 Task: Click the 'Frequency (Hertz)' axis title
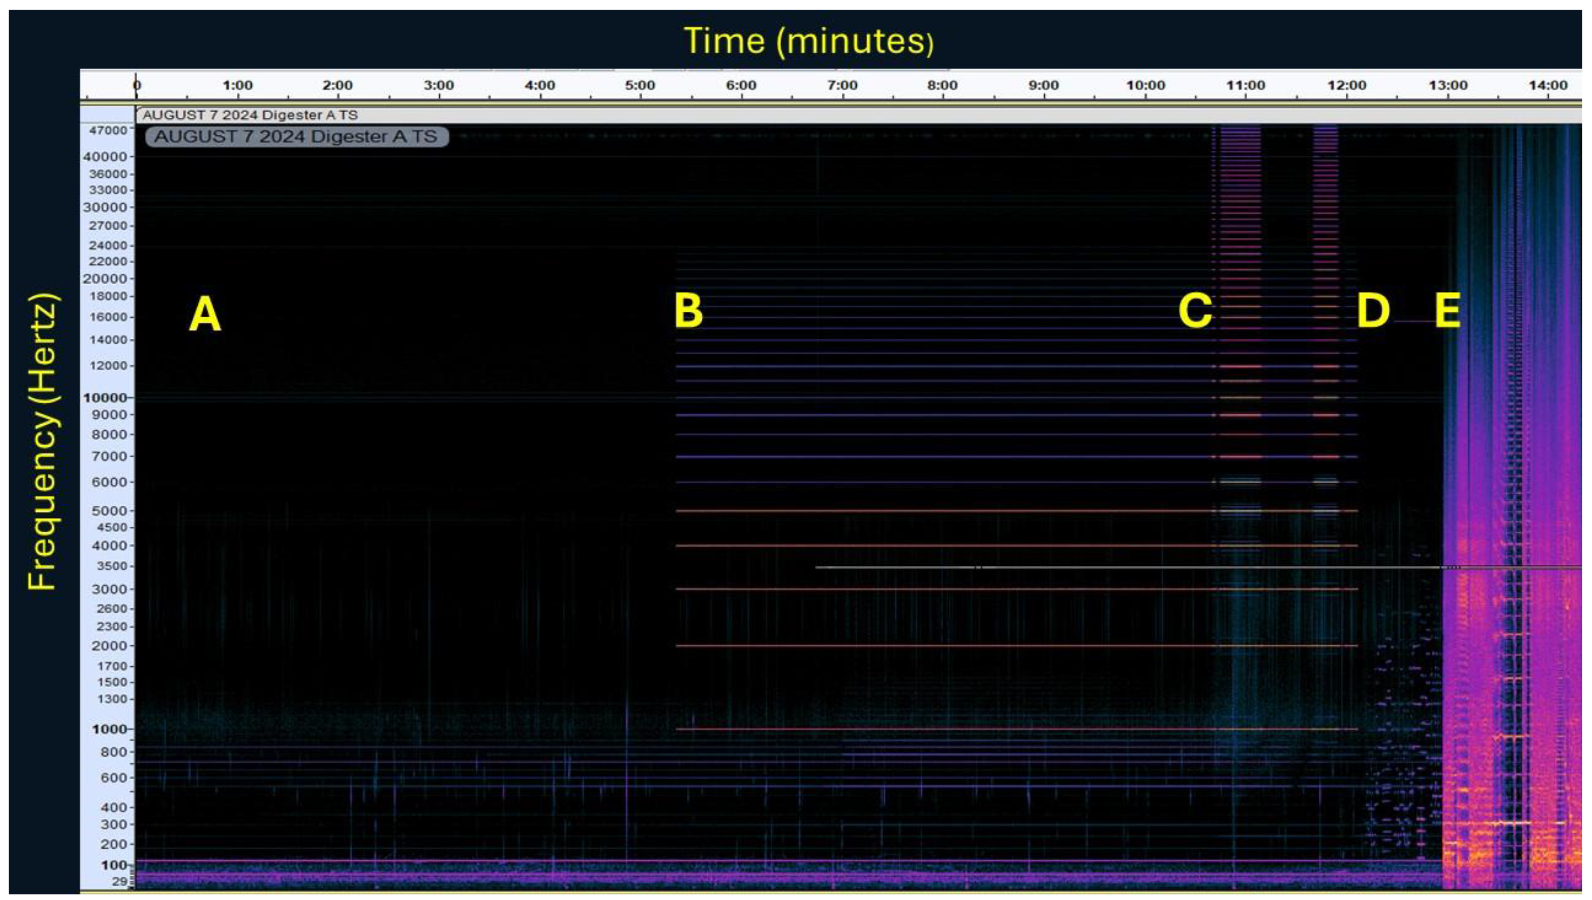tap(43, 443)
